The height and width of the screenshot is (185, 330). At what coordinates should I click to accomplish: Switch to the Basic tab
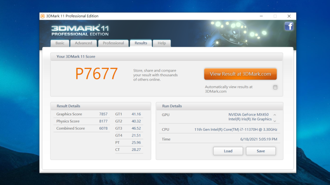click(60, 43)
